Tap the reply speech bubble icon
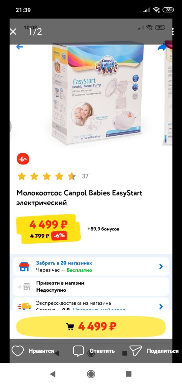This screenshot has width=182, height=385. point(79,351)
